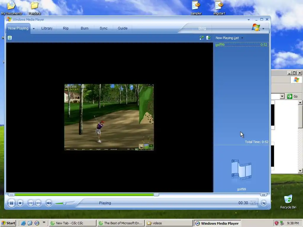
Task: Click the safely remove hardware tray icon
Action: point(282,223)
